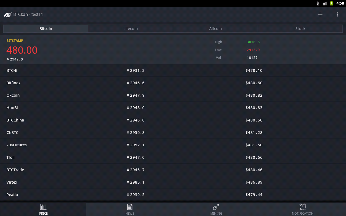Open the OkCoin exchange row
This screenshot has height=216, width=346.
[173, 95]
